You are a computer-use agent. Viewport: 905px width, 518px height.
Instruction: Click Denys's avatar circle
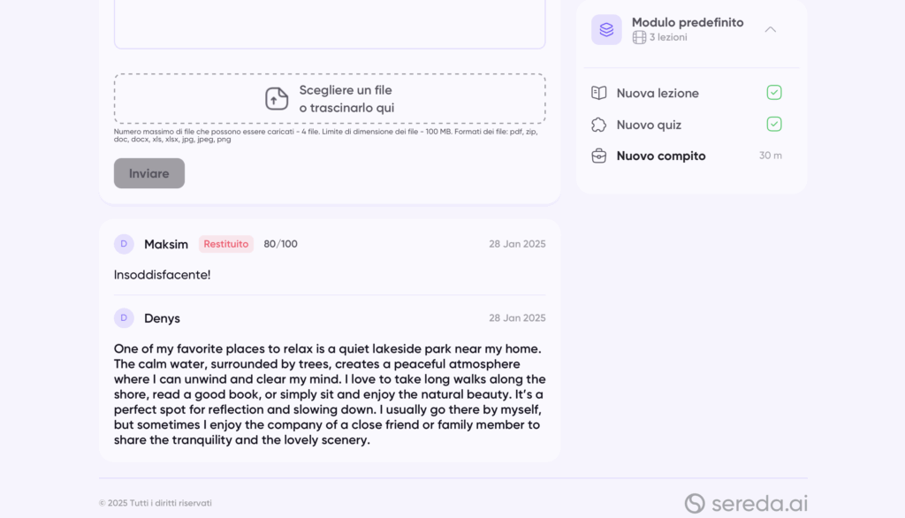(124, 318)
